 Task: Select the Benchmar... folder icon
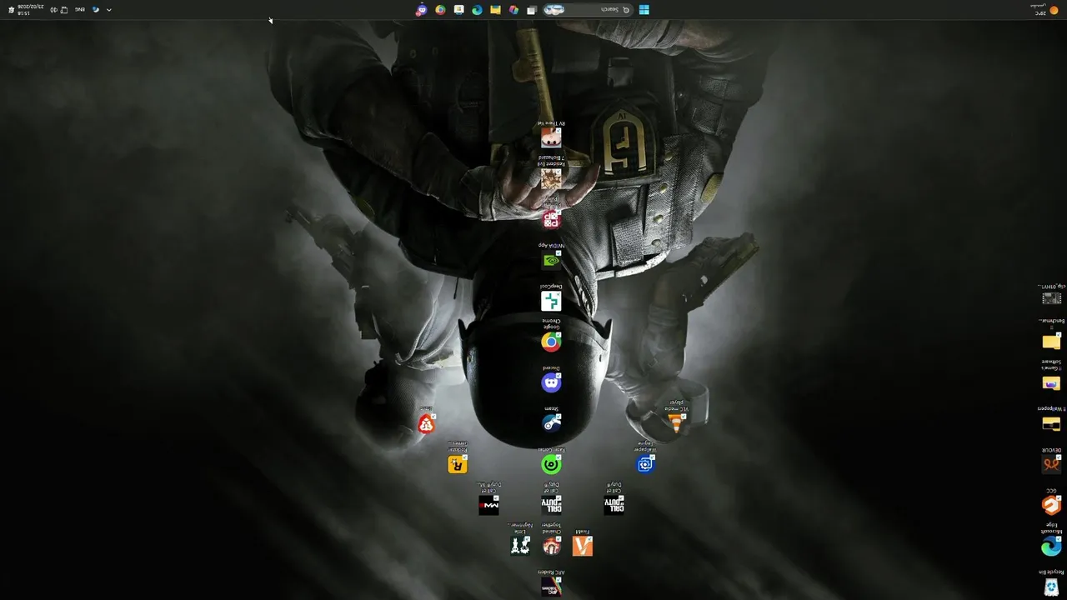pos(1051,336)
